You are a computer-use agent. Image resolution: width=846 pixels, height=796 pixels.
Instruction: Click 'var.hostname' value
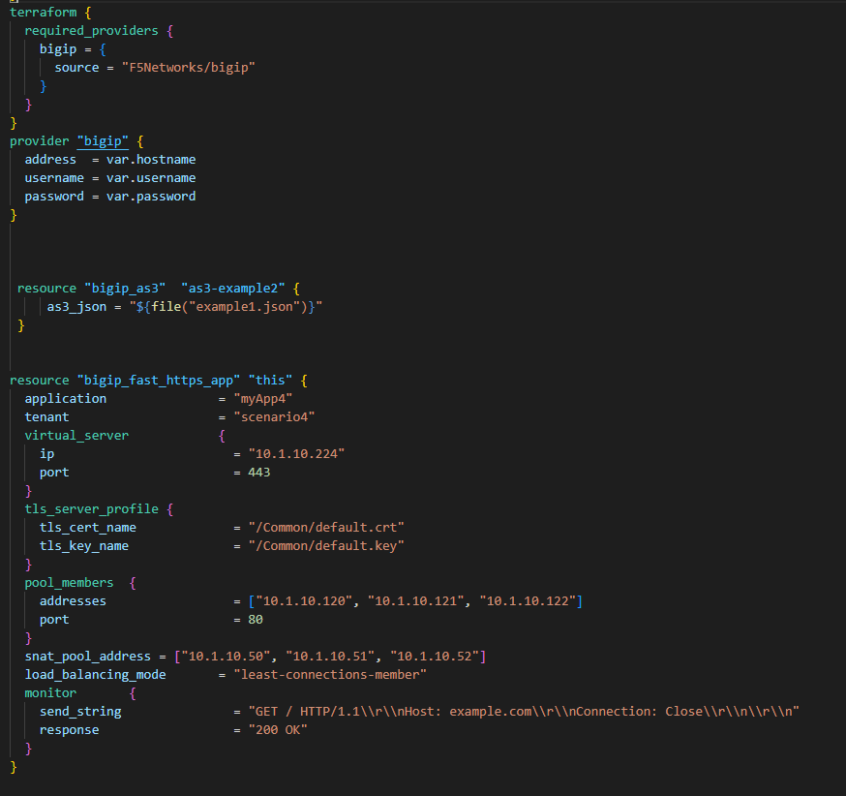click(151, 160)
